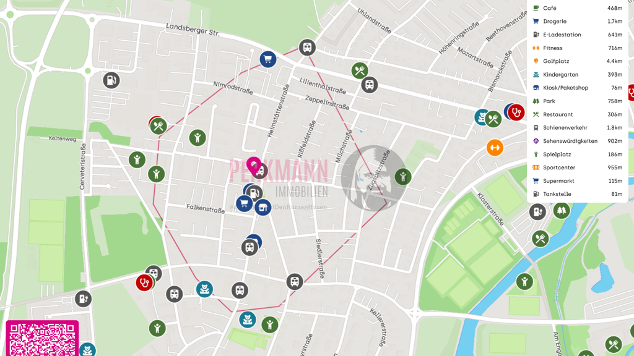Screen dimensions: 634x356
Task: Click the bus stop marker on Siedlerstraße
Action: [294, 281]
